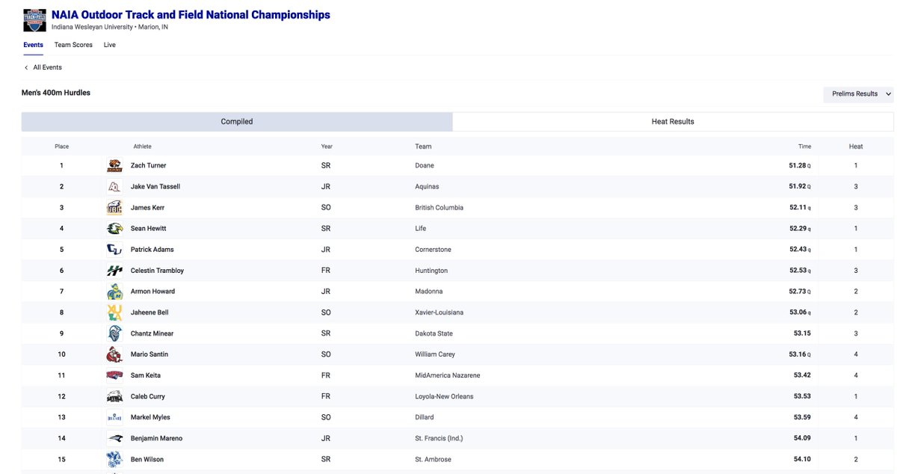The height and width of the screenshot is (474, 897).
Task: Open athlete Caleb Curry's profile
Action: (147, 396)
